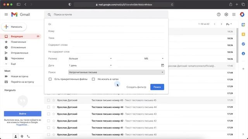Open the 'Непрочитанные письма' search scope dropdown
The height and width of the screenshot is (139, 248).
[116, 72]
